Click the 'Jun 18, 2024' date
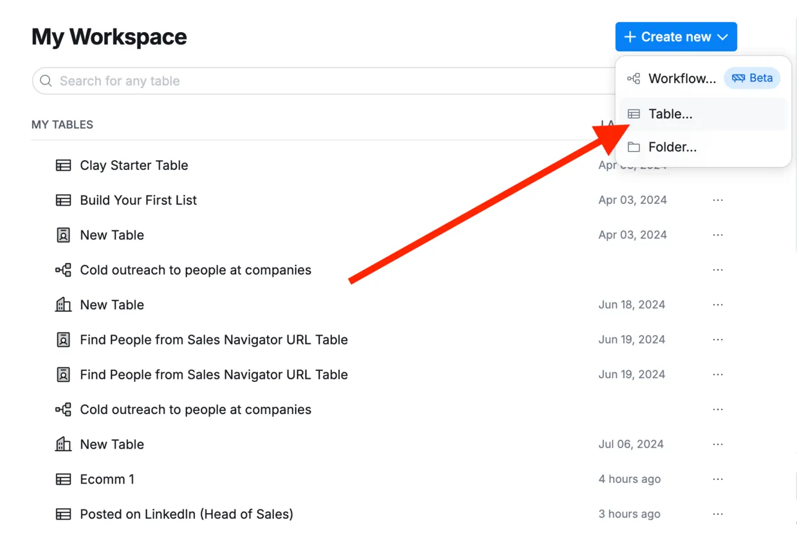Image resolution: width=797 pixels, height=560 pixels. pyautogui.click(x=632, y=305)
